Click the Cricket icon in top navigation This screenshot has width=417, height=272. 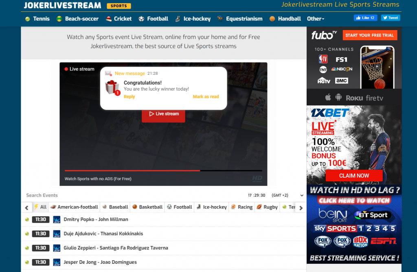pyautogui.click(x=108, y=19)
